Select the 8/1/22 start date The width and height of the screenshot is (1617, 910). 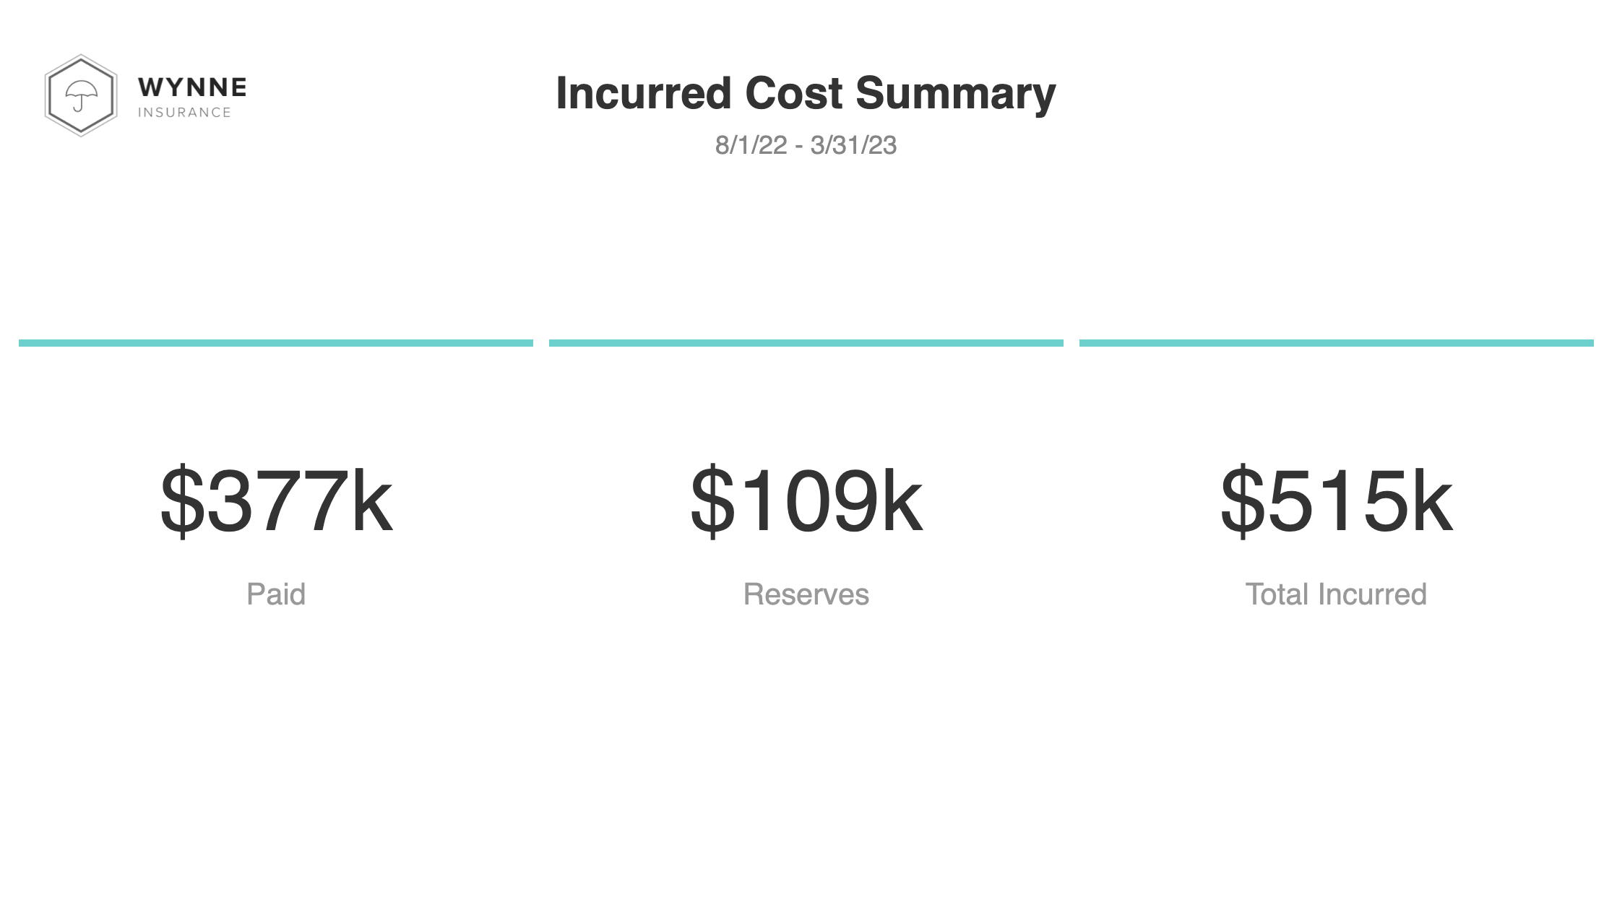coord(751,145)
